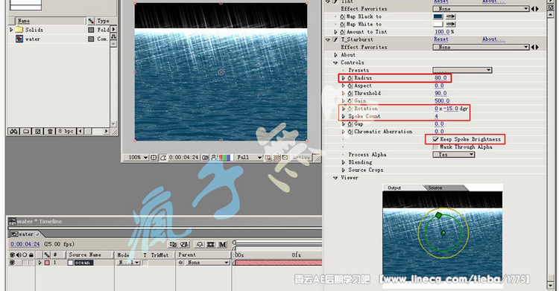Click About link for T_Starburst effect
This screenshot has width=559, height=291.
493,39
